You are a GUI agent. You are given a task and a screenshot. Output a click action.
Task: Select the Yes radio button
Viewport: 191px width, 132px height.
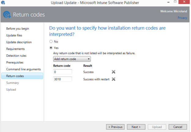pyautogui.click(x=51, y=48)
